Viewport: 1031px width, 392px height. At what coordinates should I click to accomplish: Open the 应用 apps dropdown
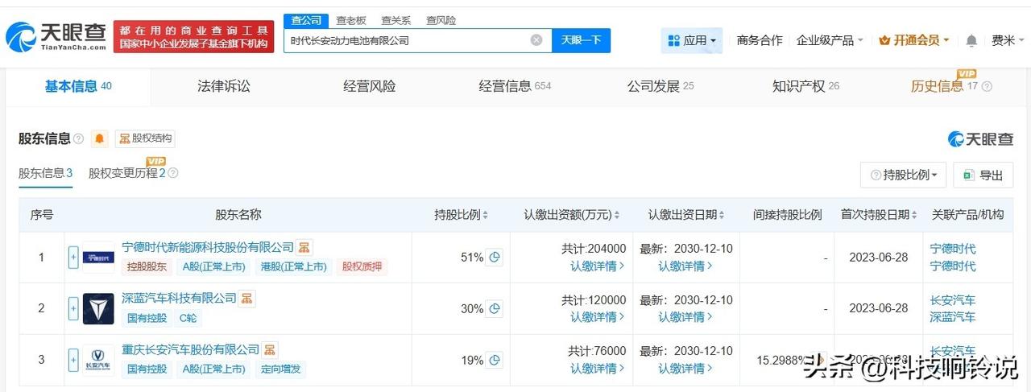(x=692, y=40)
